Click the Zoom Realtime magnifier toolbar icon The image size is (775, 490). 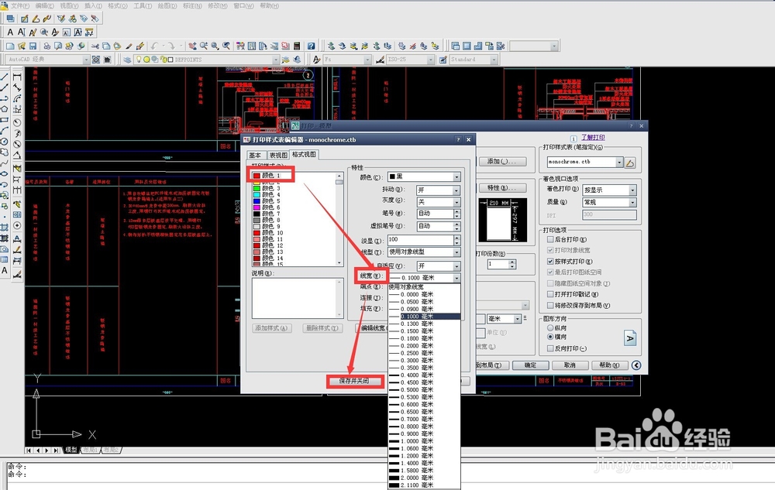tap(204, 46)
